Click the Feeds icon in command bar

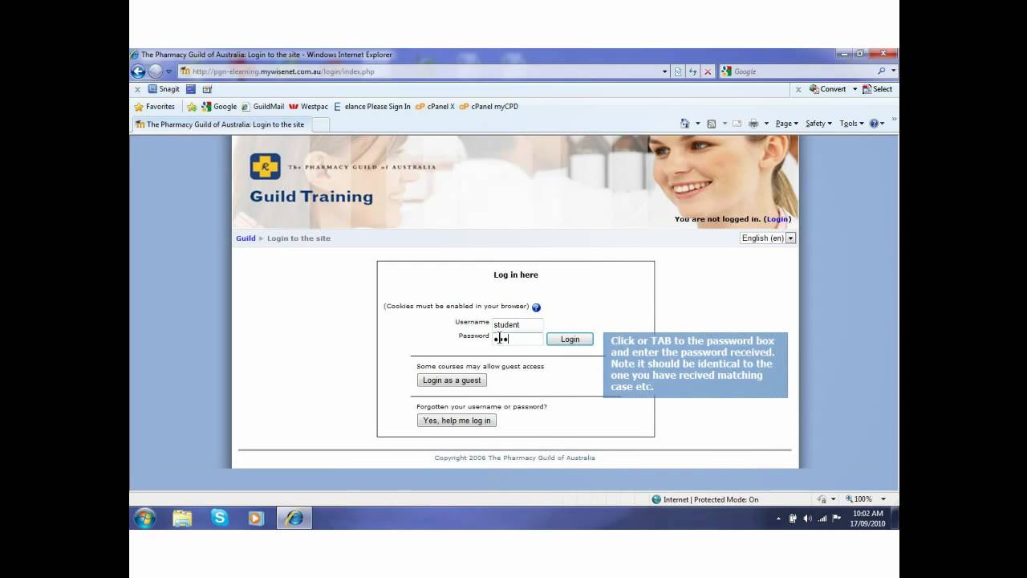click(x=711, y=124)
